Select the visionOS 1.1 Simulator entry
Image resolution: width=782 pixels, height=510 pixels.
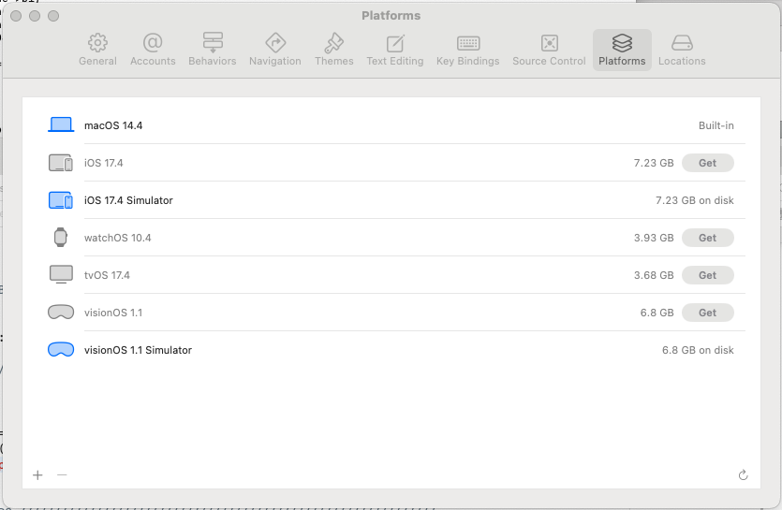375,350
